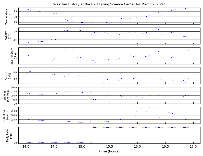Click the -2.5 tick on the Dewpoint axis
The image size is (203, 156).
15,40
